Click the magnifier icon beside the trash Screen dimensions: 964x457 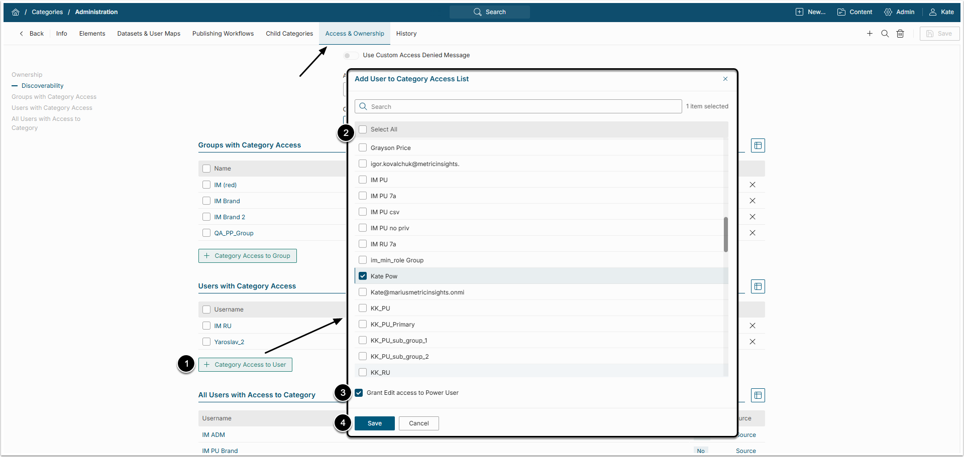(885, 34)
